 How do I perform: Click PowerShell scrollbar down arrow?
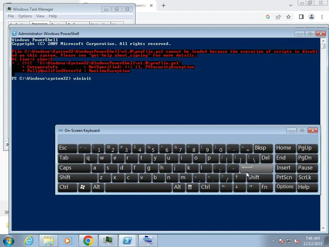(323, 228)
